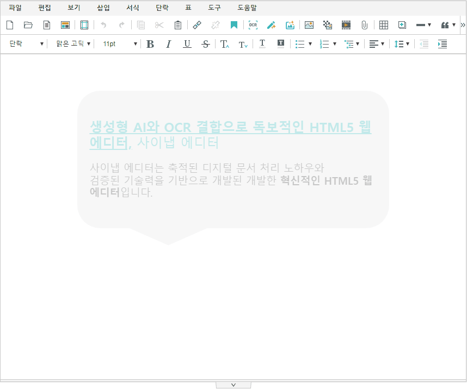
Task: Open the 11pt font size dropdown
Action: tap(120, 44)
